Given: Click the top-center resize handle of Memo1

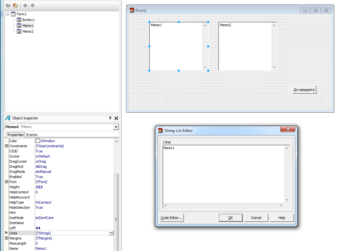Looking at the screenshot, I should [179, 22].
